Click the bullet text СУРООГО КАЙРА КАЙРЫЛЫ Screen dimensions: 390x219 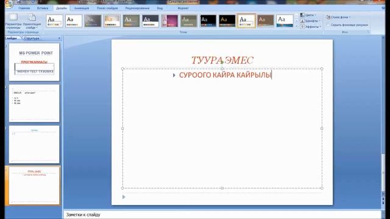(225, 75)
